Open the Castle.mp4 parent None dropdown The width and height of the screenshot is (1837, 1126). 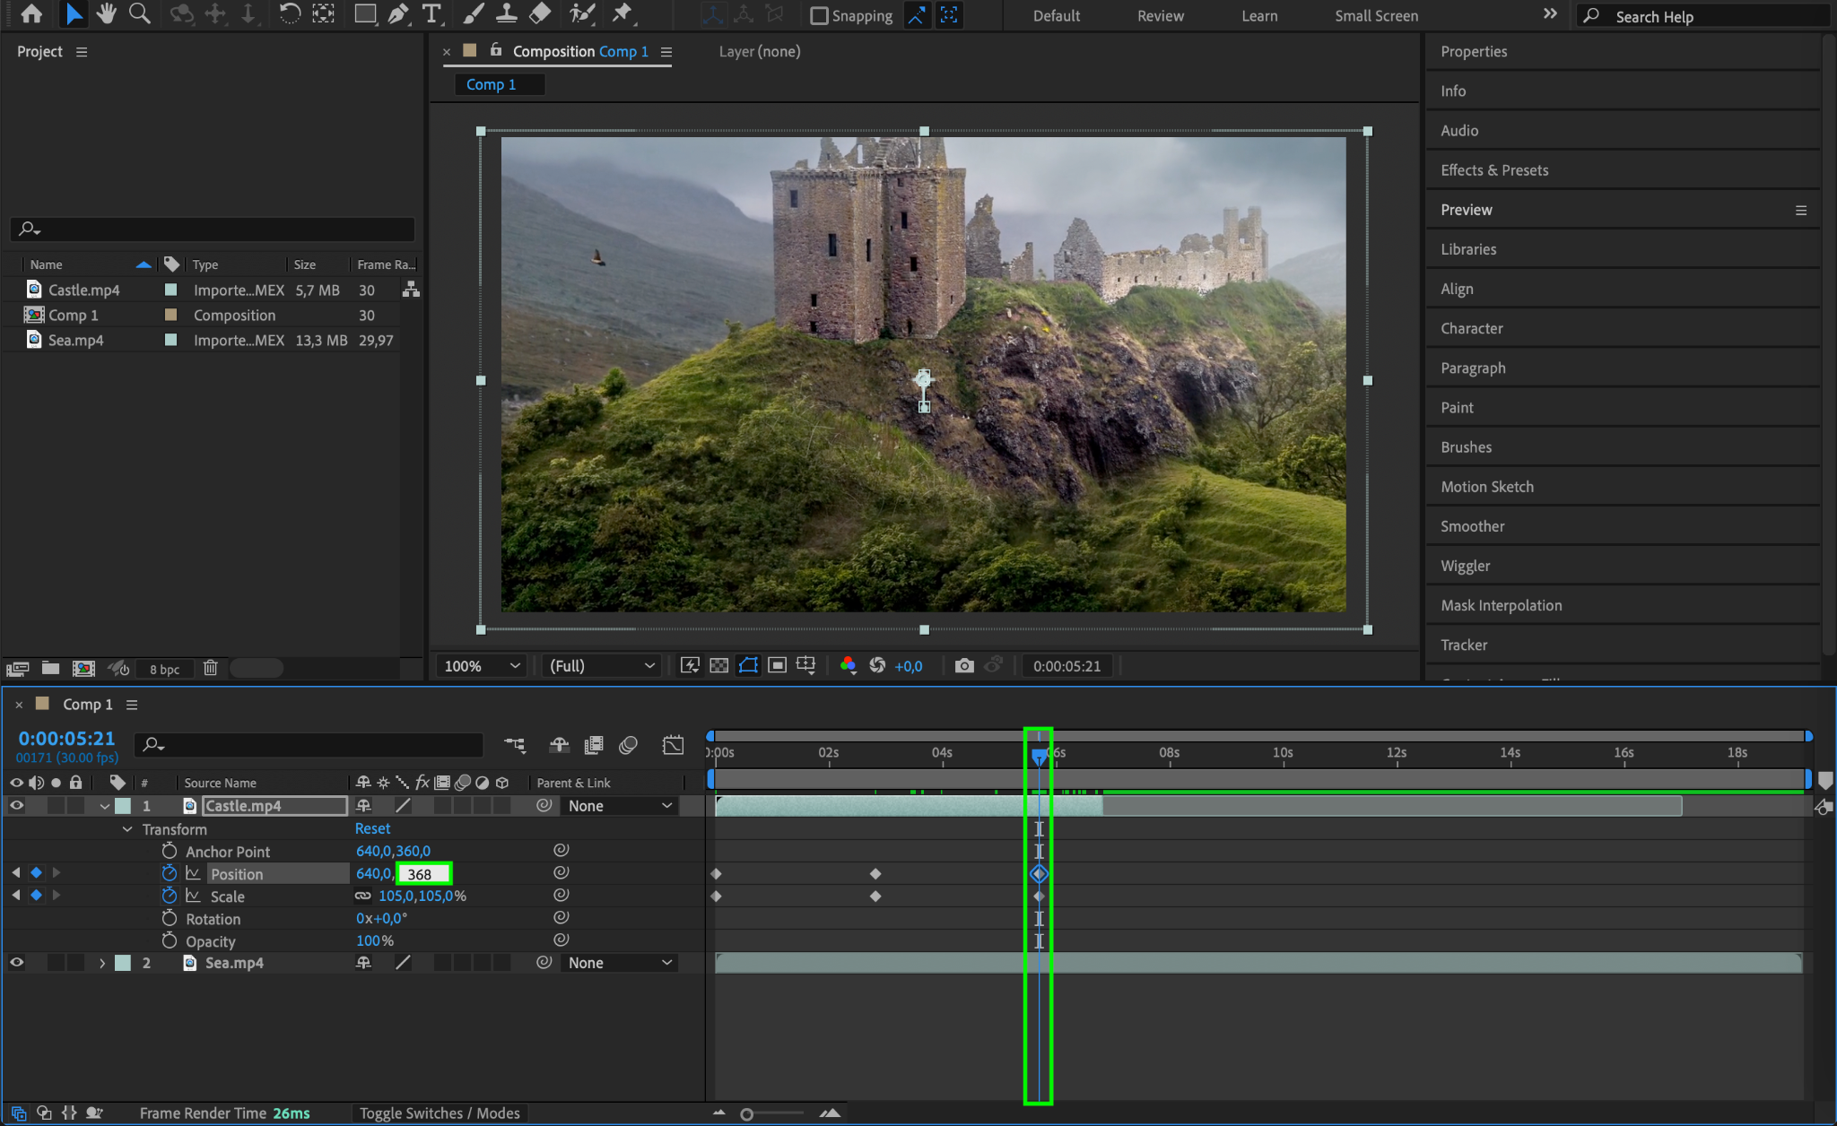620,806
